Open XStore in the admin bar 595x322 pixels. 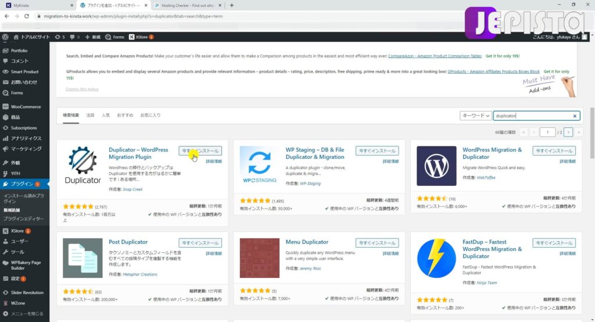click(141, 37)
